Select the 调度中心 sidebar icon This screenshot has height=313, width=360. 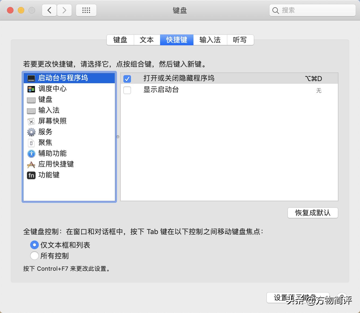(x=31, y=89)
